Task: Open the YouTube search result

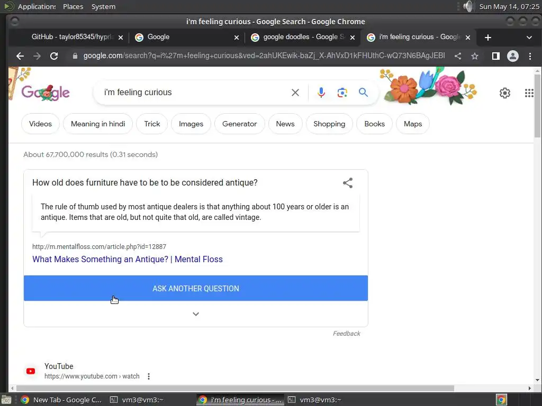Action: point(59,366)
